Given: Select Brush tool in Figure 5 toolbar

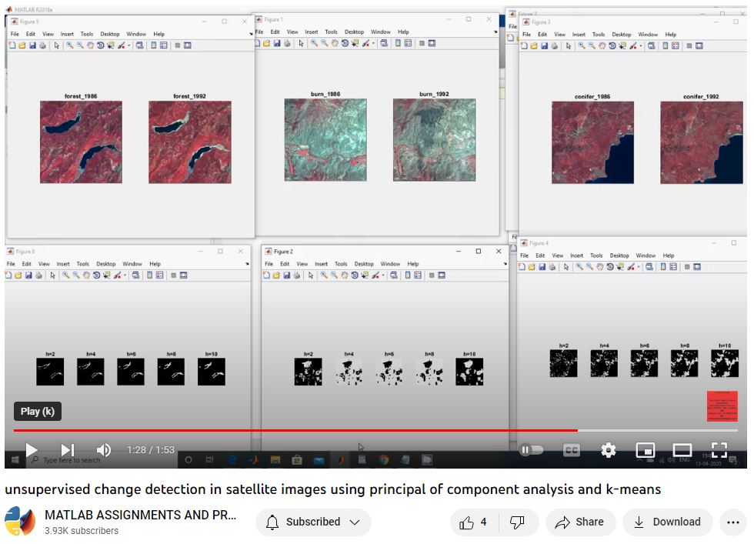Looking at the screenshot, I should tap(122, 45).
